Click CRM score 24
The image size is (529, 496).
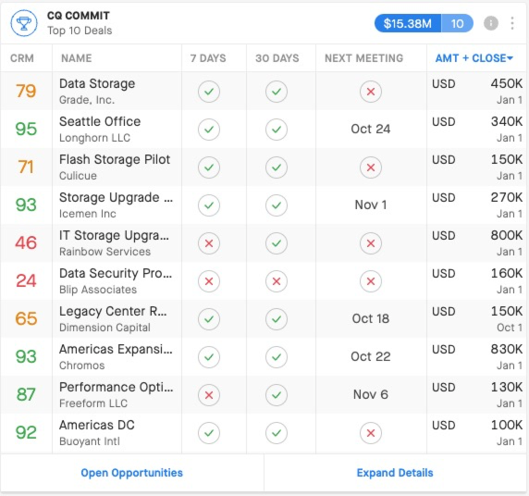point(26,281)
